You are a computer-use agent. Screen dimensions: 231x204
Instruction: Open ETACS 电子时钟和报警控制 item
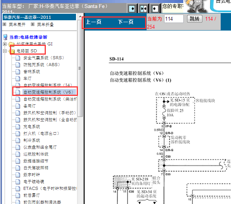50,188
